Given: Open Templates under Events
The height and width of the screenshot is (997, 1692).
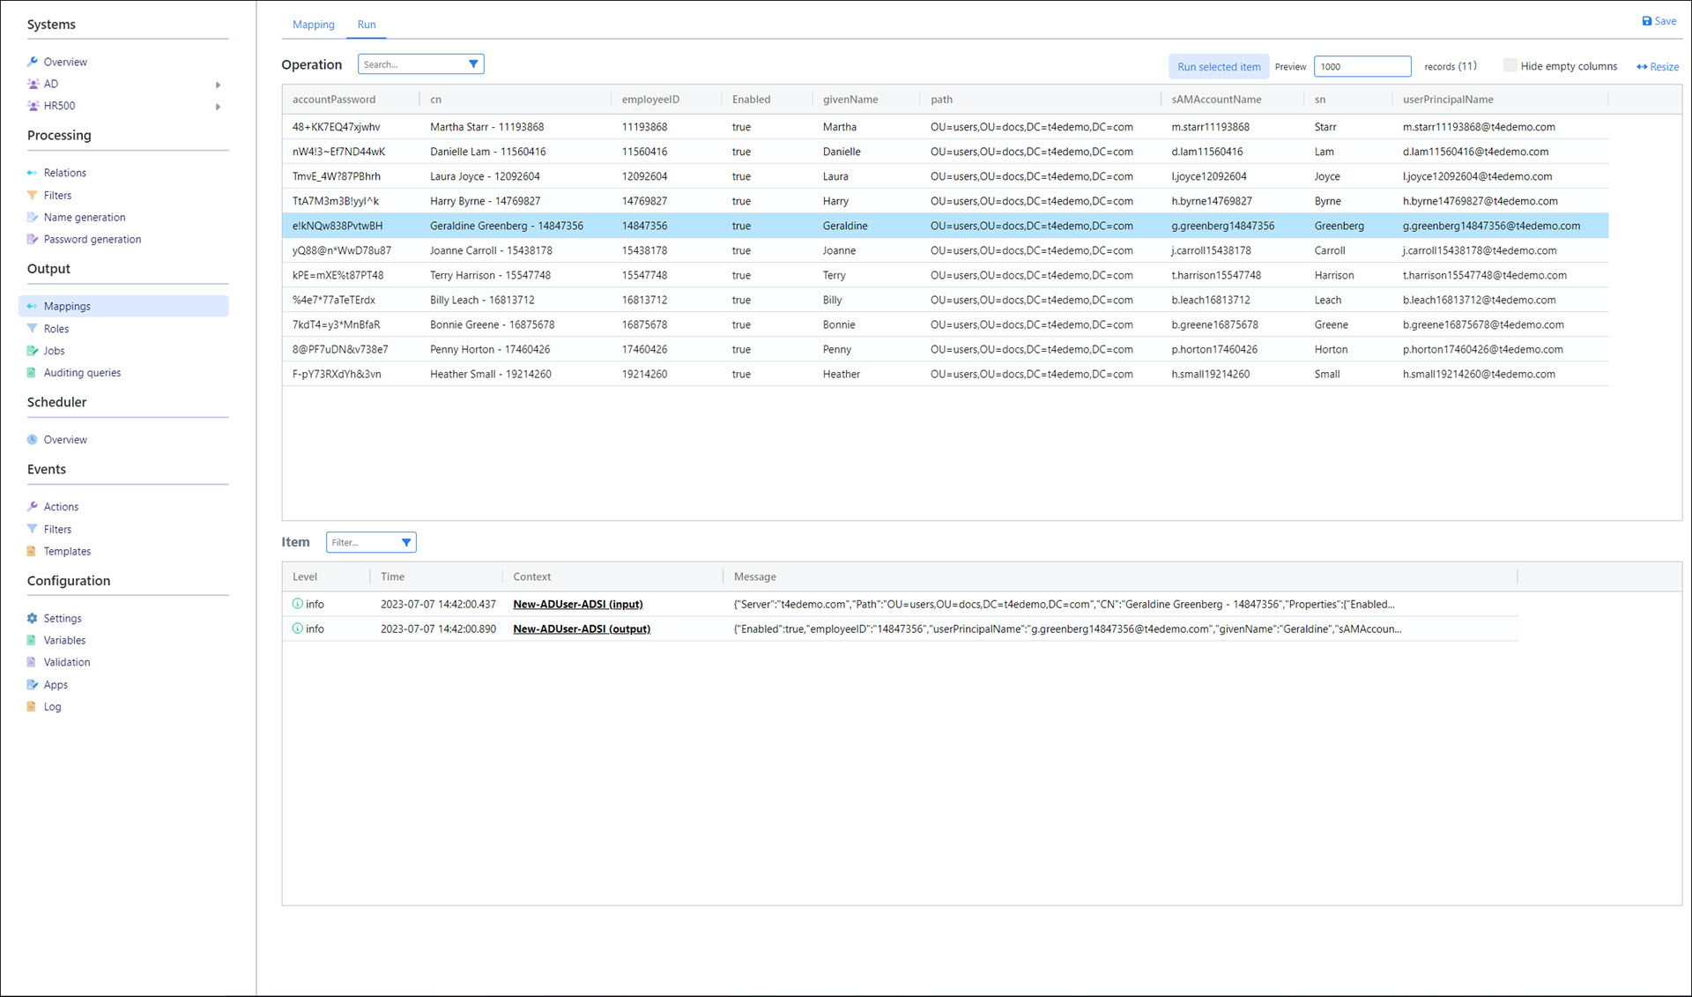Looking at the screenshot, I should tap(67, 552).
